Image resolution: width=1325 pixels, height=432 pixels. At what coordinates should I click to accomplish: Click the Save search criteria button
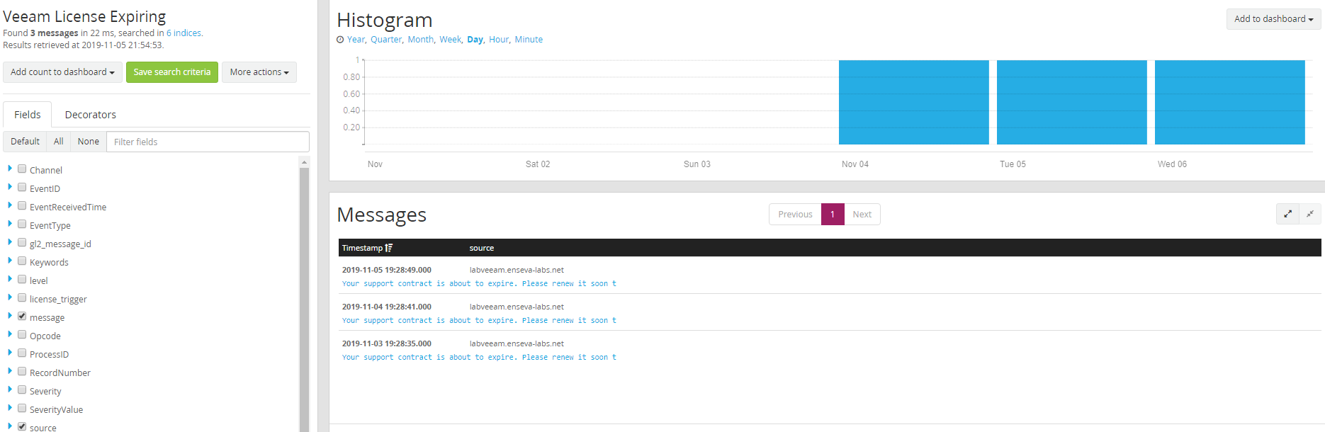(x=172, y=72)
